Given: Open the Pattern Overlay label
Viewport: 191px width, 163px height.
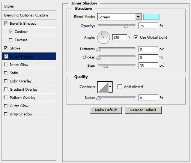Looking at the screenshot, I should tap(23, 98).
